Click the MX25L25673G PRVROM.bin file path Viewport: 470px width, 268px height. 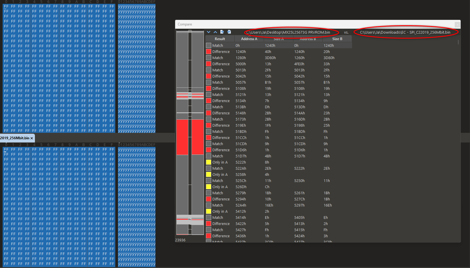point(288,32)
